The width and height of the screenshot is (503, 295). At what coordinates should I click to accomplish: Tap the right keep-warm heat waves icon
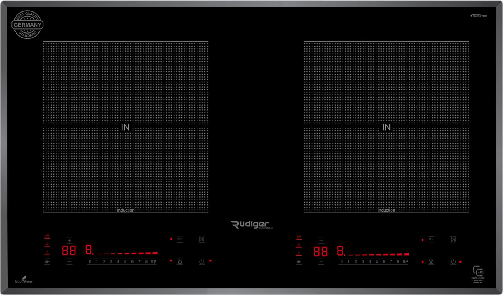click(431, 261)
